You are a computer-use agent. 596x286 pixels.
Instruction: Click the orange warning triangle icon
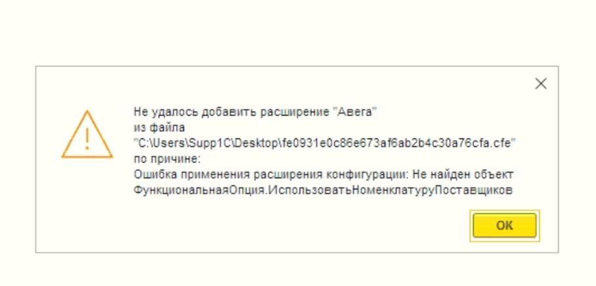[87, 134]
